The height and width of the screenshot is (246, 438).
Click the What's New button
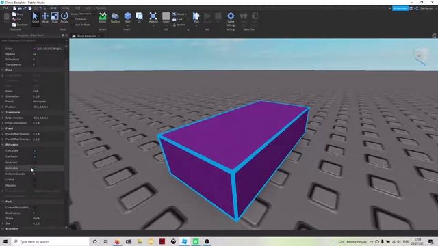(400, 8)
